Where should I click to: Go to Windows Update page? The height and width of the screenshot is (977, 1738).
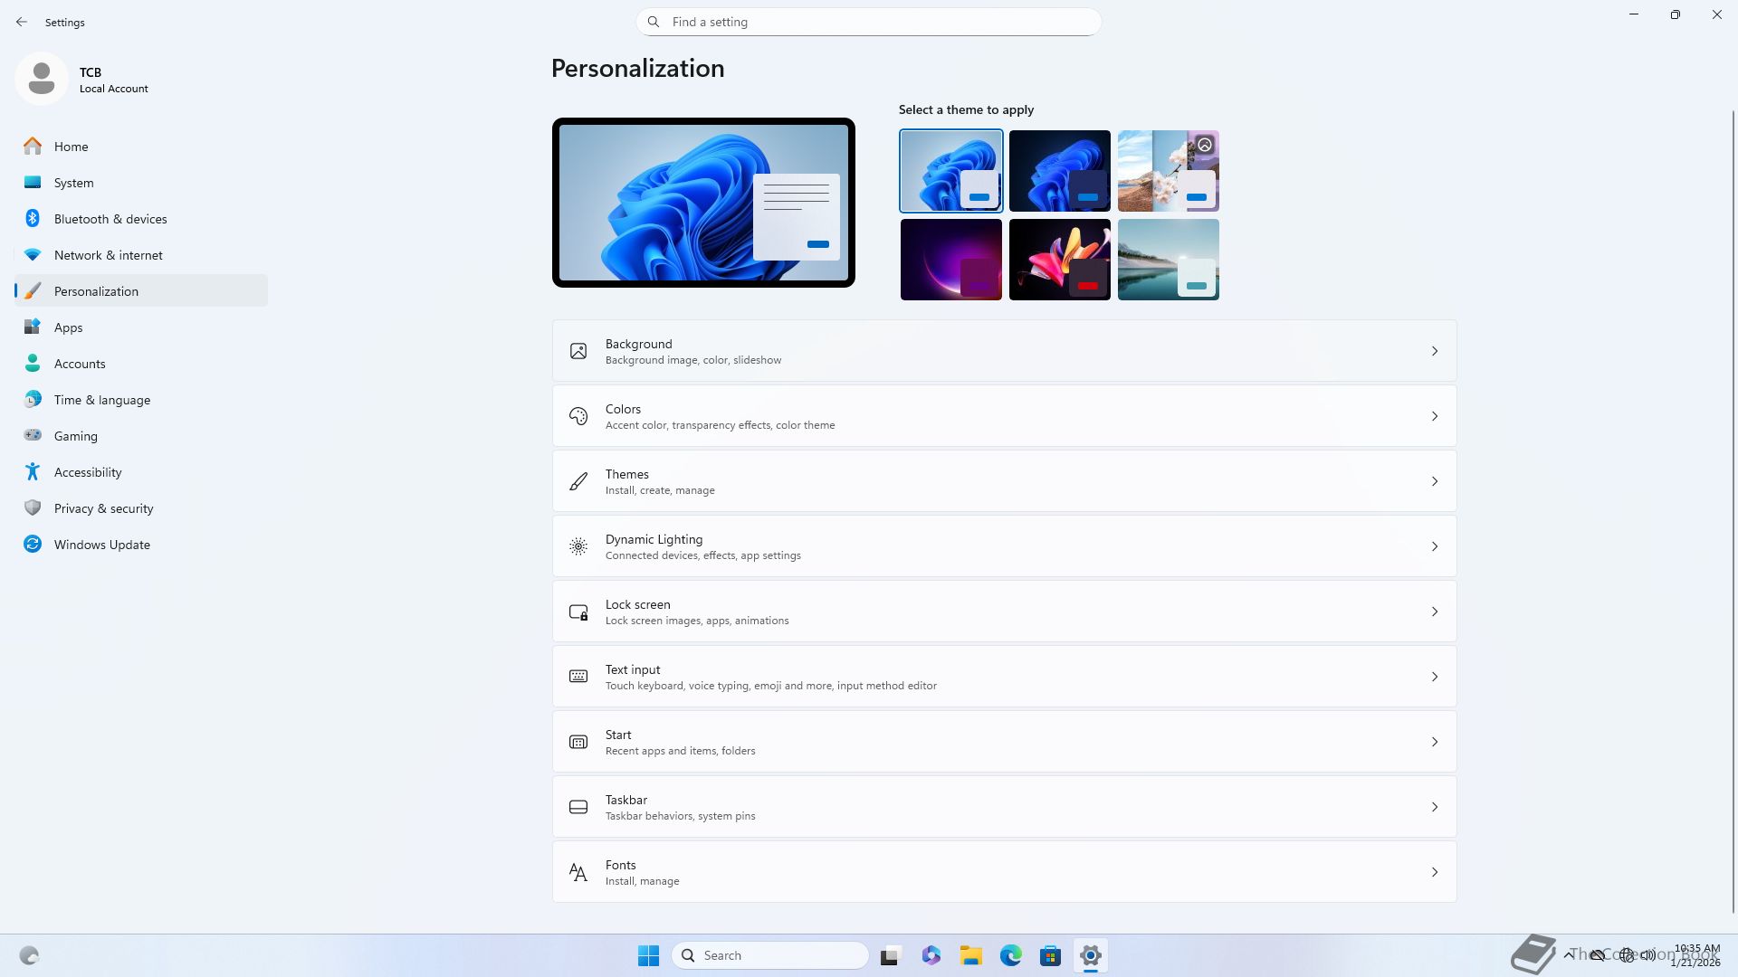101,545
